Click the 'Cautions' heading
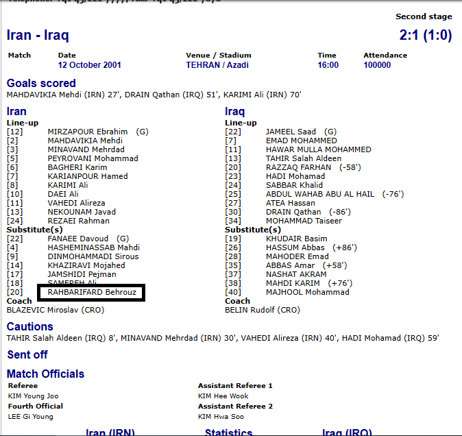Image resolution: width=462 pixels, height=436 pixels. [30, 326]
